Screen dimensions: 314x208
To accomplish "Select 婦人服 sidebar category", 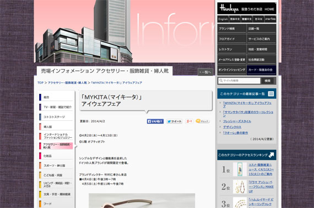I will pos(56,126).
